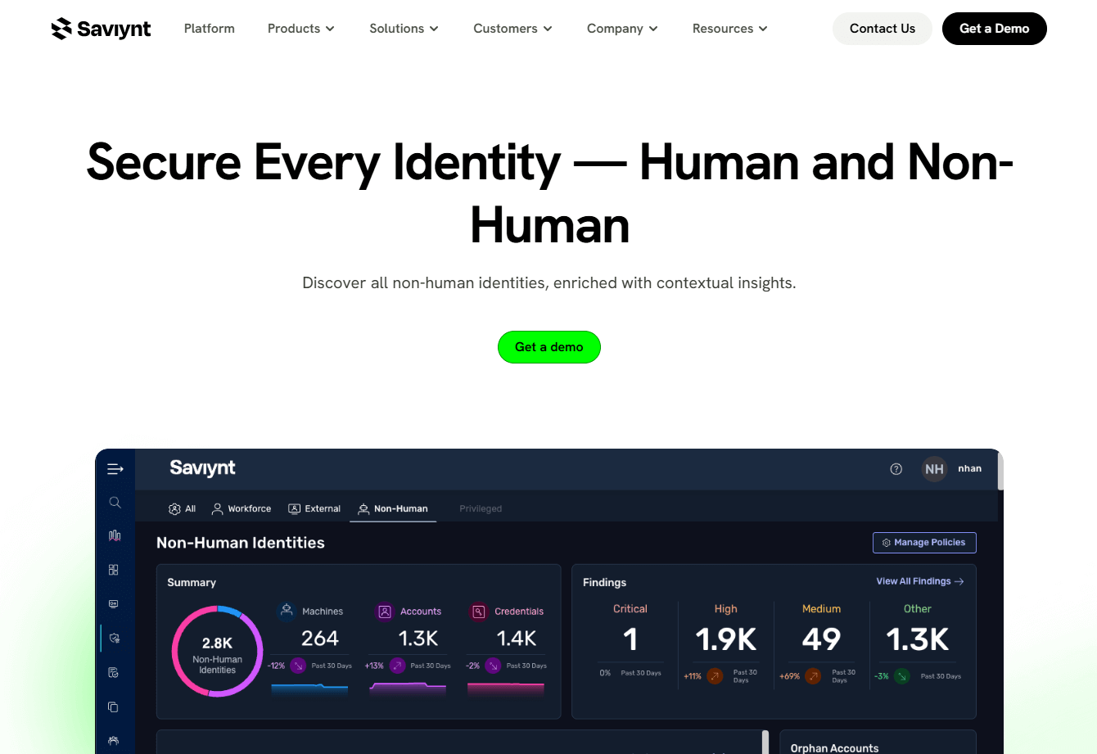Select the Privileged tab in the dashboard
The height and width of the screenshot is (754, 1097).
481,508
